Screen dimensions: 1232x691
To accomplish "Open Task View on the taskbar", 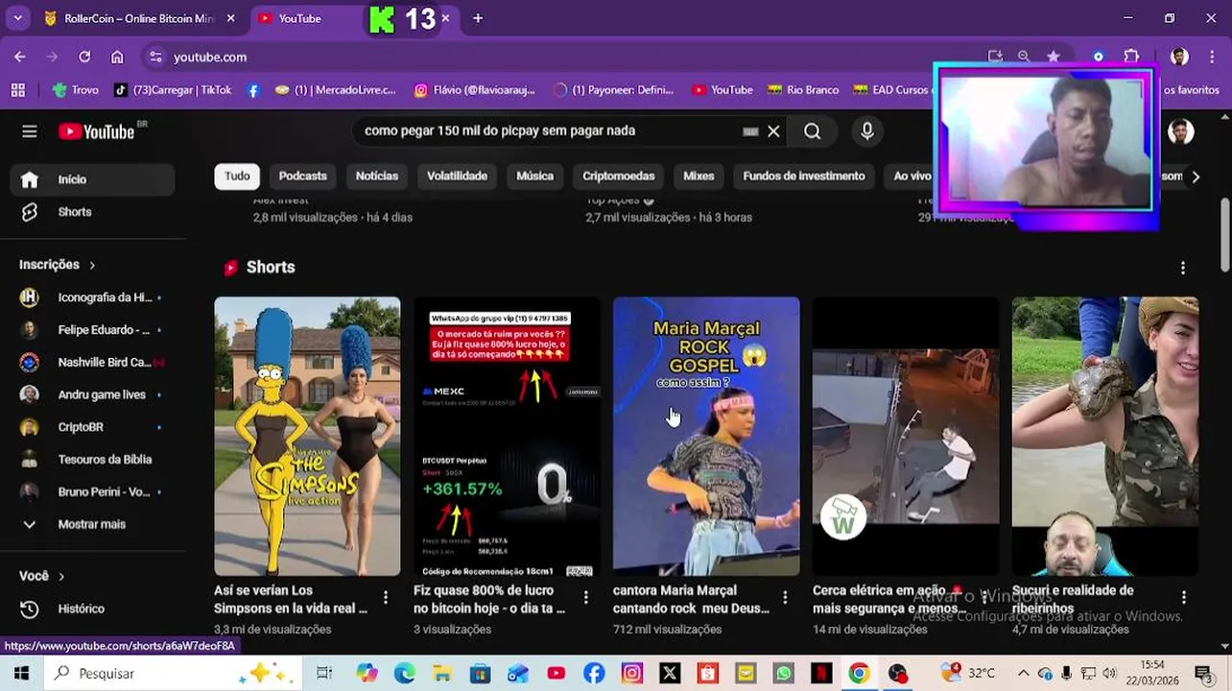I will coord(324,673).
